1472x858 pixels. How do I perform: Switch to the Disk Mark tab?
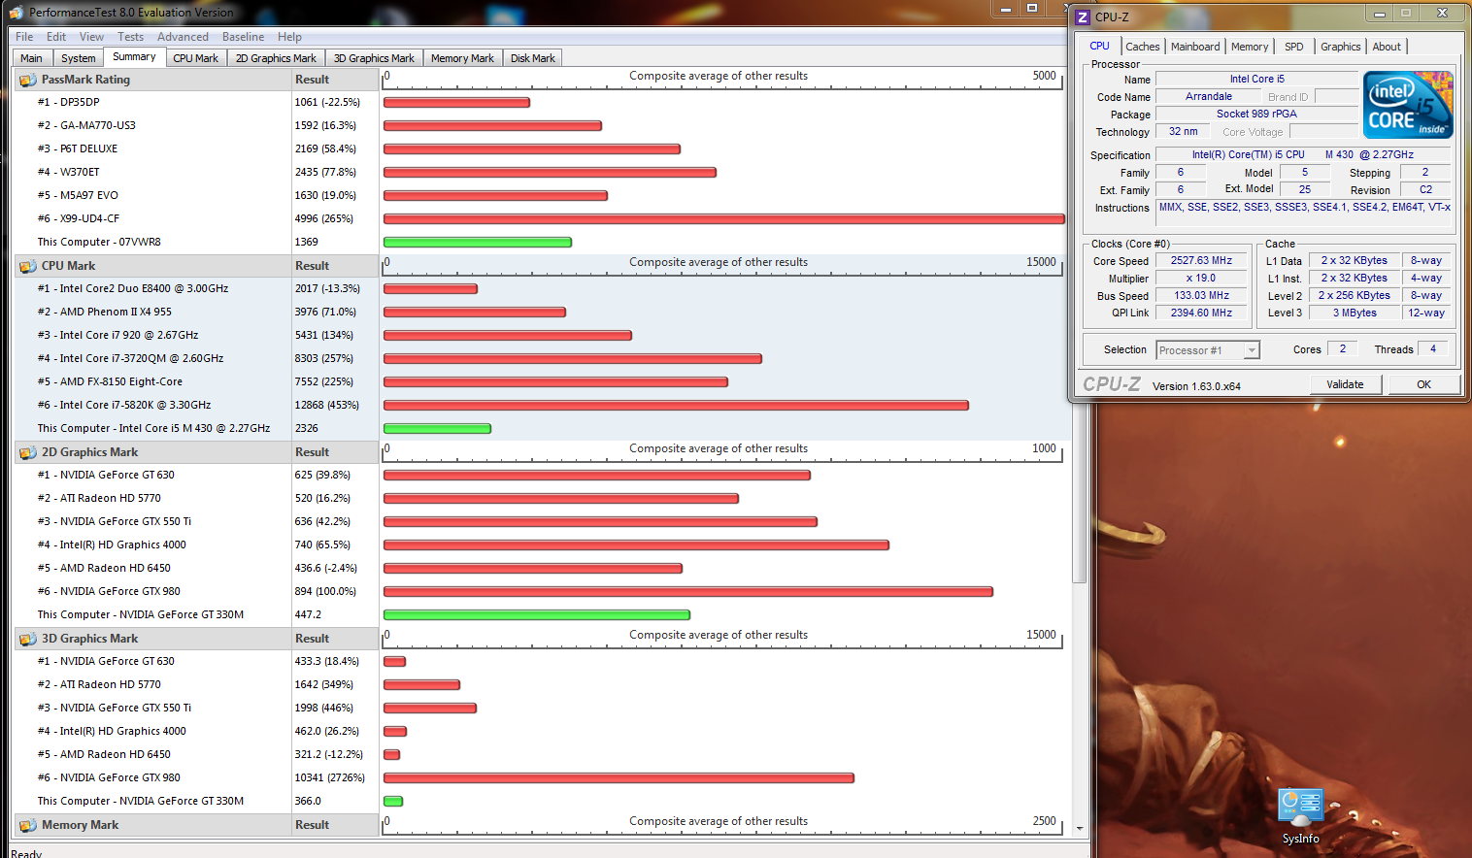click(x=533, y=58)
